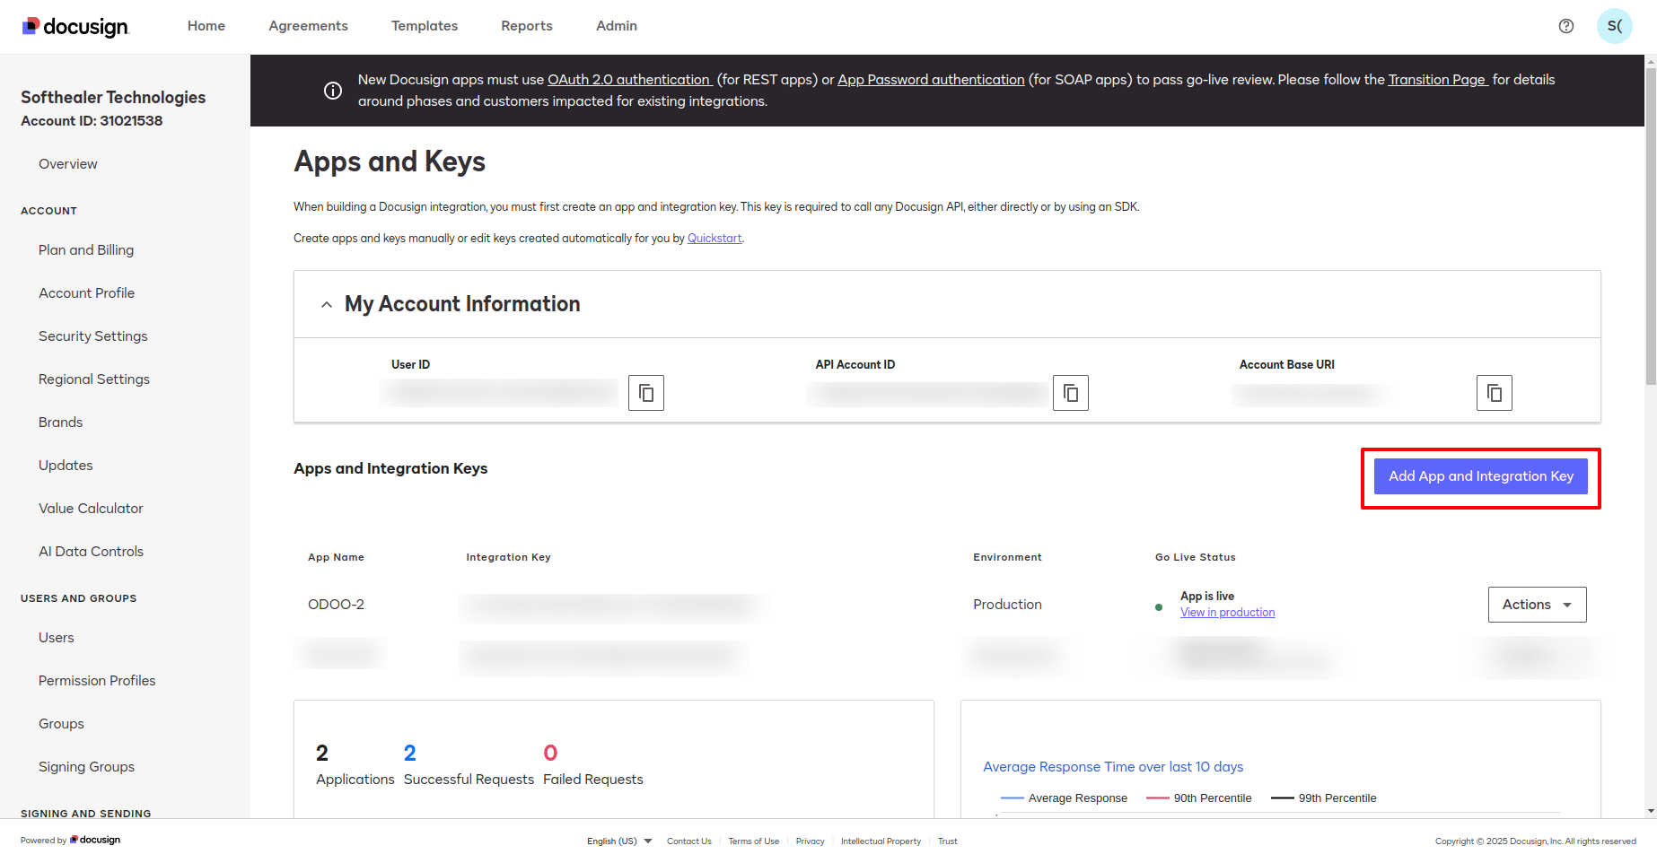Viewport: 1657px width, 863px height.
Task: Follow the Quickstart link
Action: tap(715, 239)
